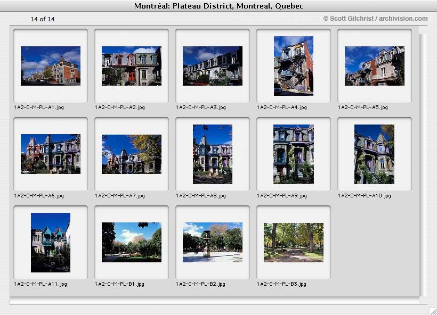Screen dimensions: 437x315
Task: Click the filename label 1A2-C-M-PL-A11.jpg
Action: 41,284
